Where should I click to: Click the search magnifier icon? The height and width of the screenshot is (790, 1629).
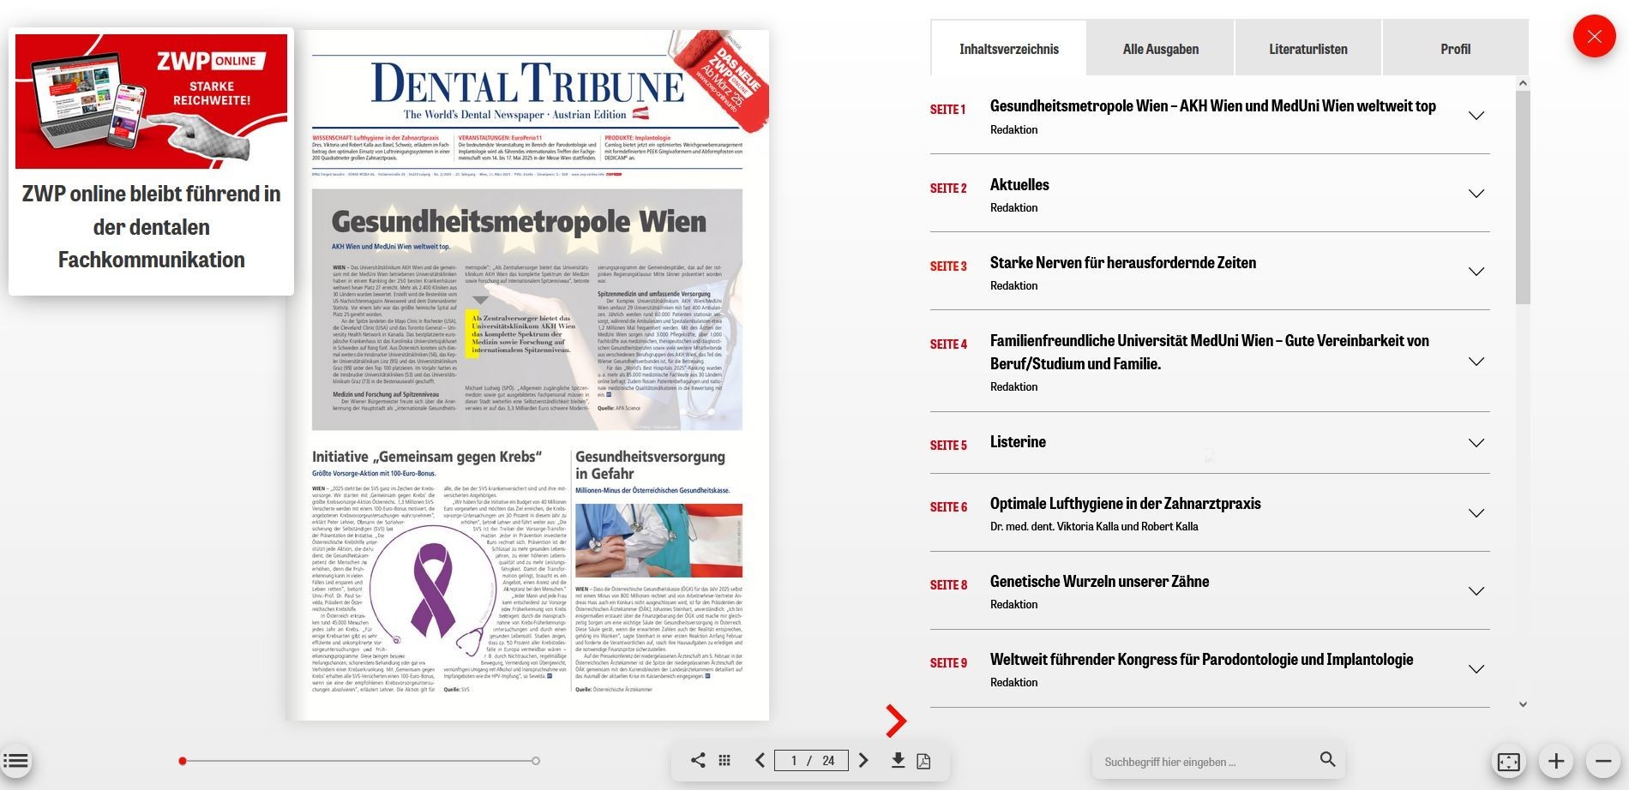1327,759
